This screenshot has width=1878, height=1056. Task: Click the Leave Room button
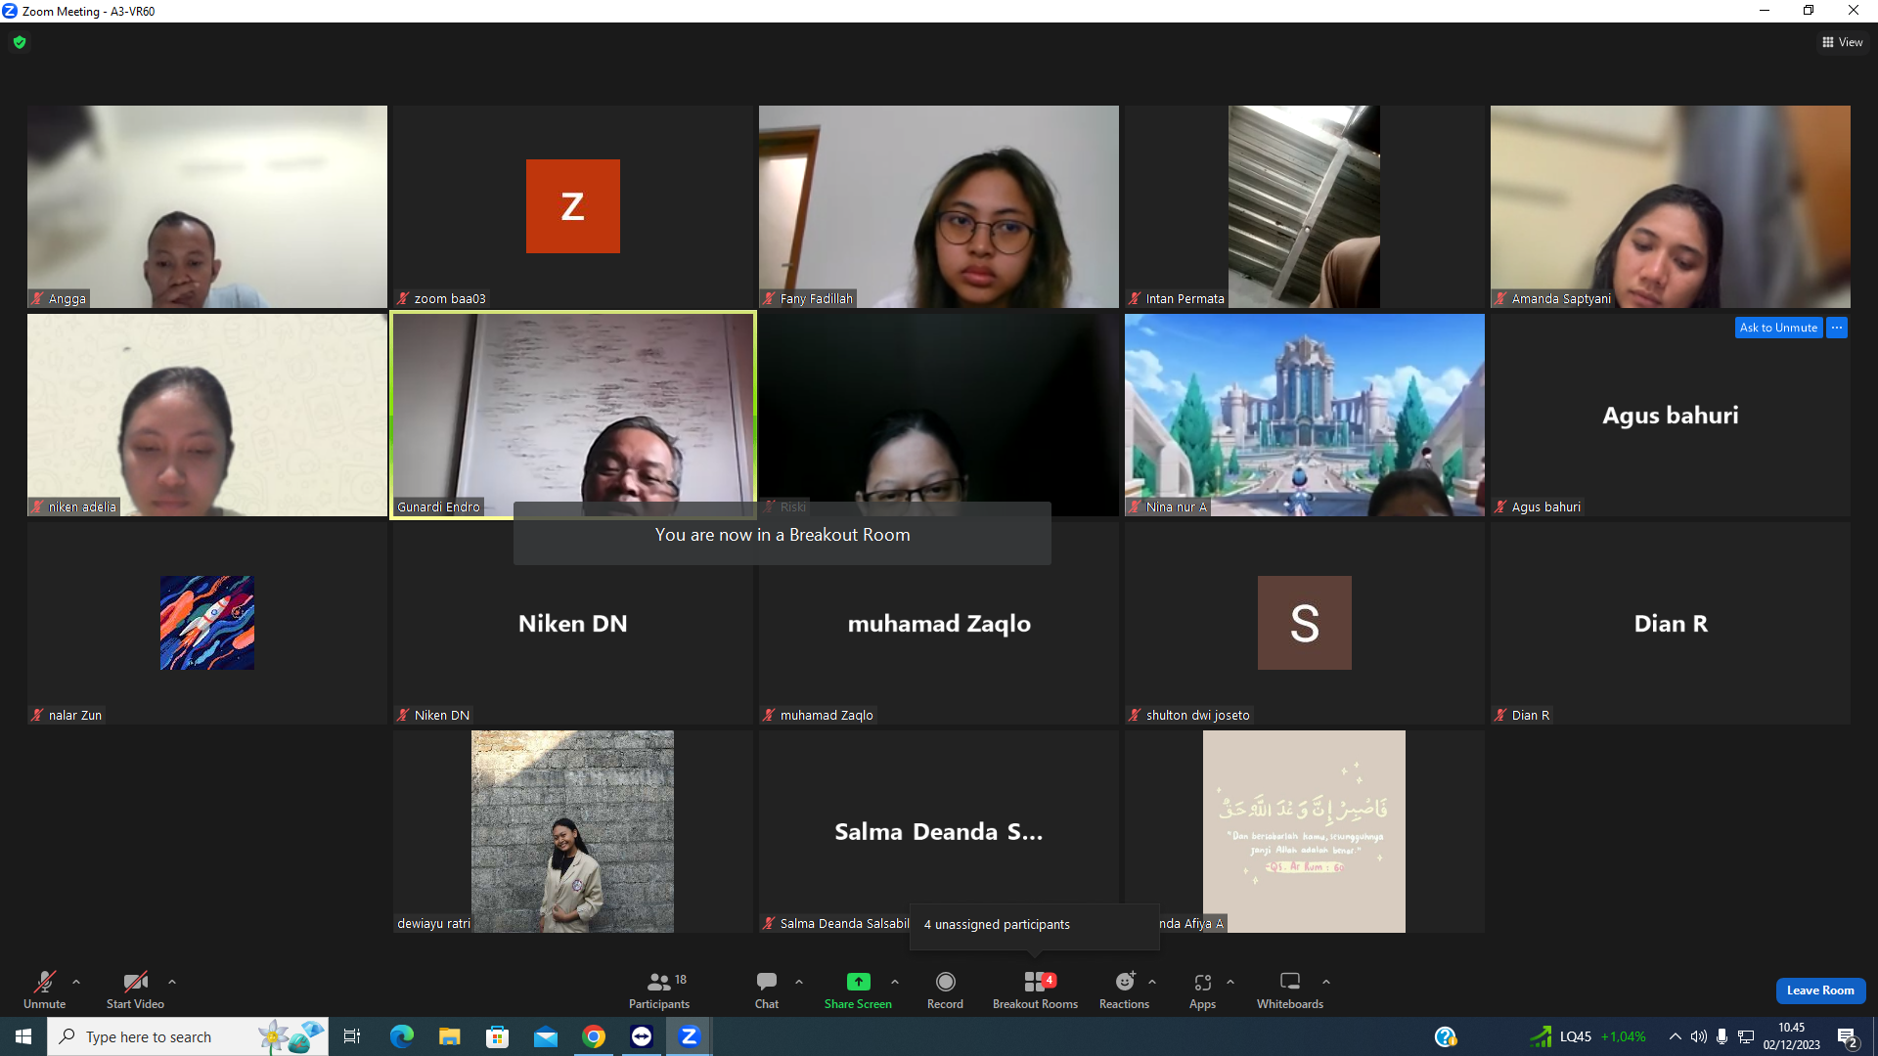[1820, 990]
